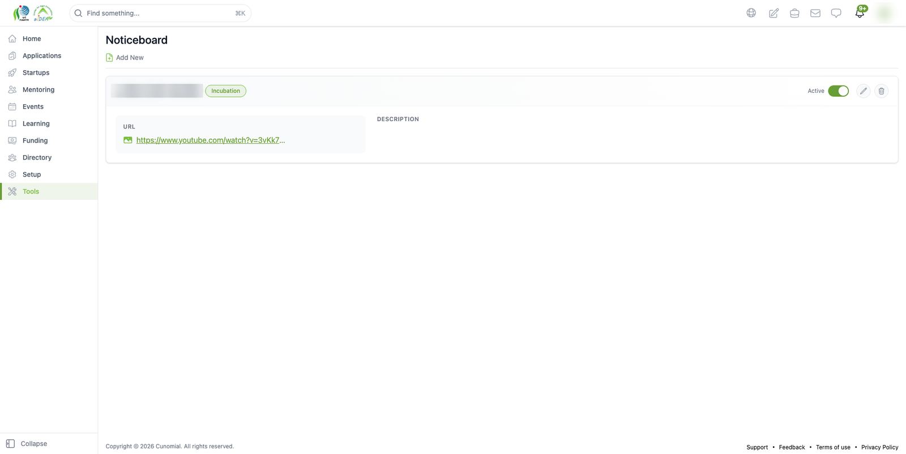Image resolution: width=906 pixels, height=454 pixels.
Task: Click the Add New document icon
Action: [109, 57]
